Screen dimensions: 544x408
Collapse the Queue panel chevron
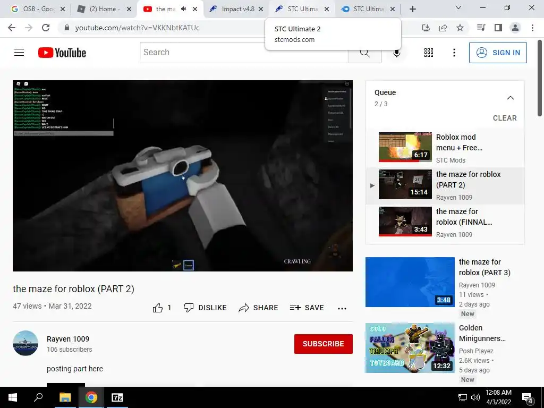(x=511, y=98)
